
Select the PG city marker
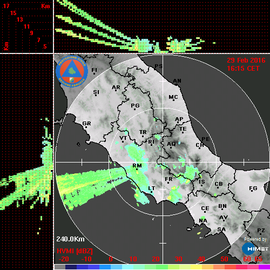(134, 109)
